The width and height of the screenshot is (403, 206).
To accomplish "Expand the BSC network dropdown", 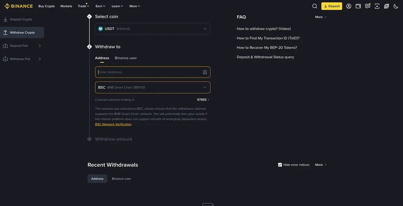I will coord(153,87).
